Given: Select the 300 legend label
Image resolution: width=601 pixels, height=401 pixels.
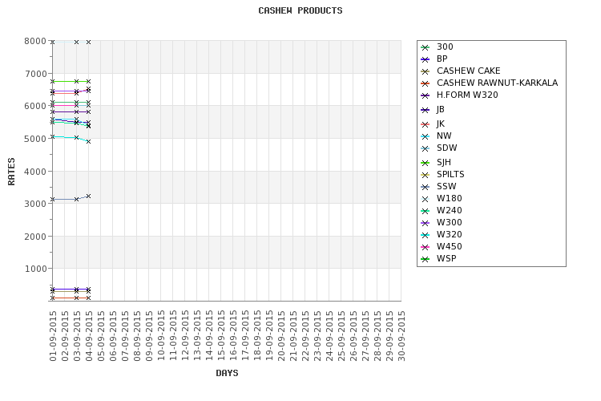Looking at the screenshot, I should pos(445,47).
